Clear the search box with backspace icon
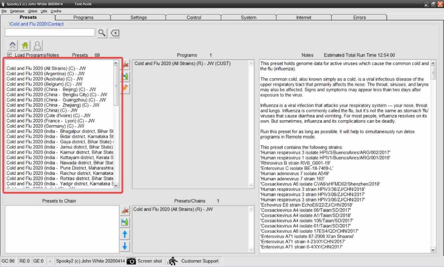The image size is (444, 267). (x=115, y=33)
